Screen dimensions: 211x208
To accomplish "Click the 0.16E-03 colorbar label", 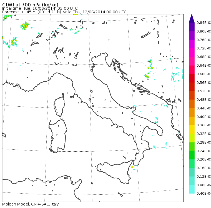I will [204, 168].
